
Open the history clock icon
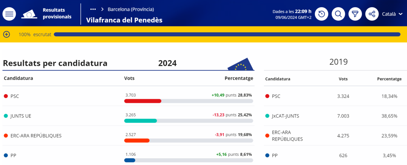coord(322,14)
